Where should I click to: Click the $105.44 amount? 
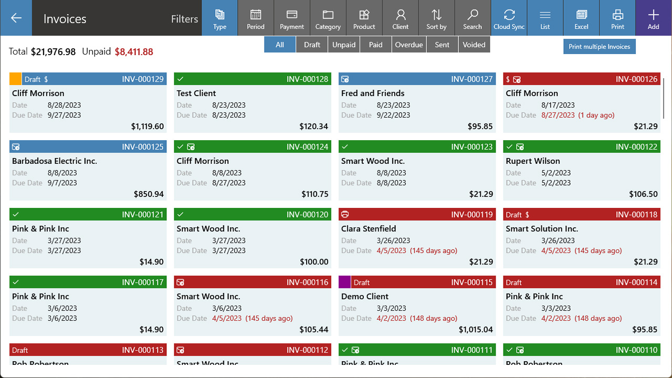pos(314,330)
